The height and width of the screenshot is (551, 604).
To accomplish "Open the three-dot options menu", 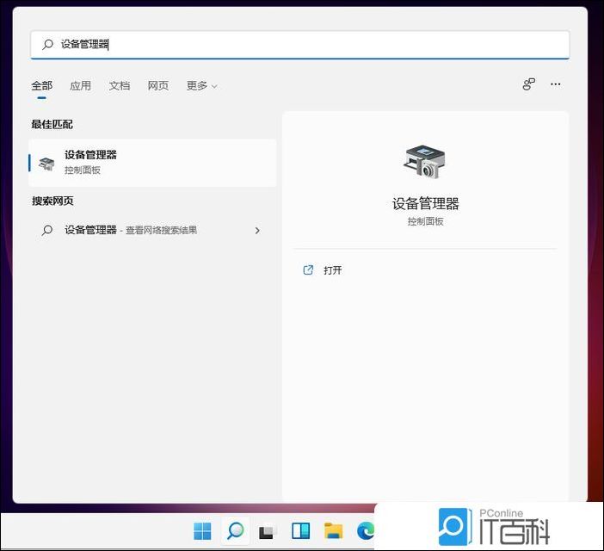I will click(556, 84).
